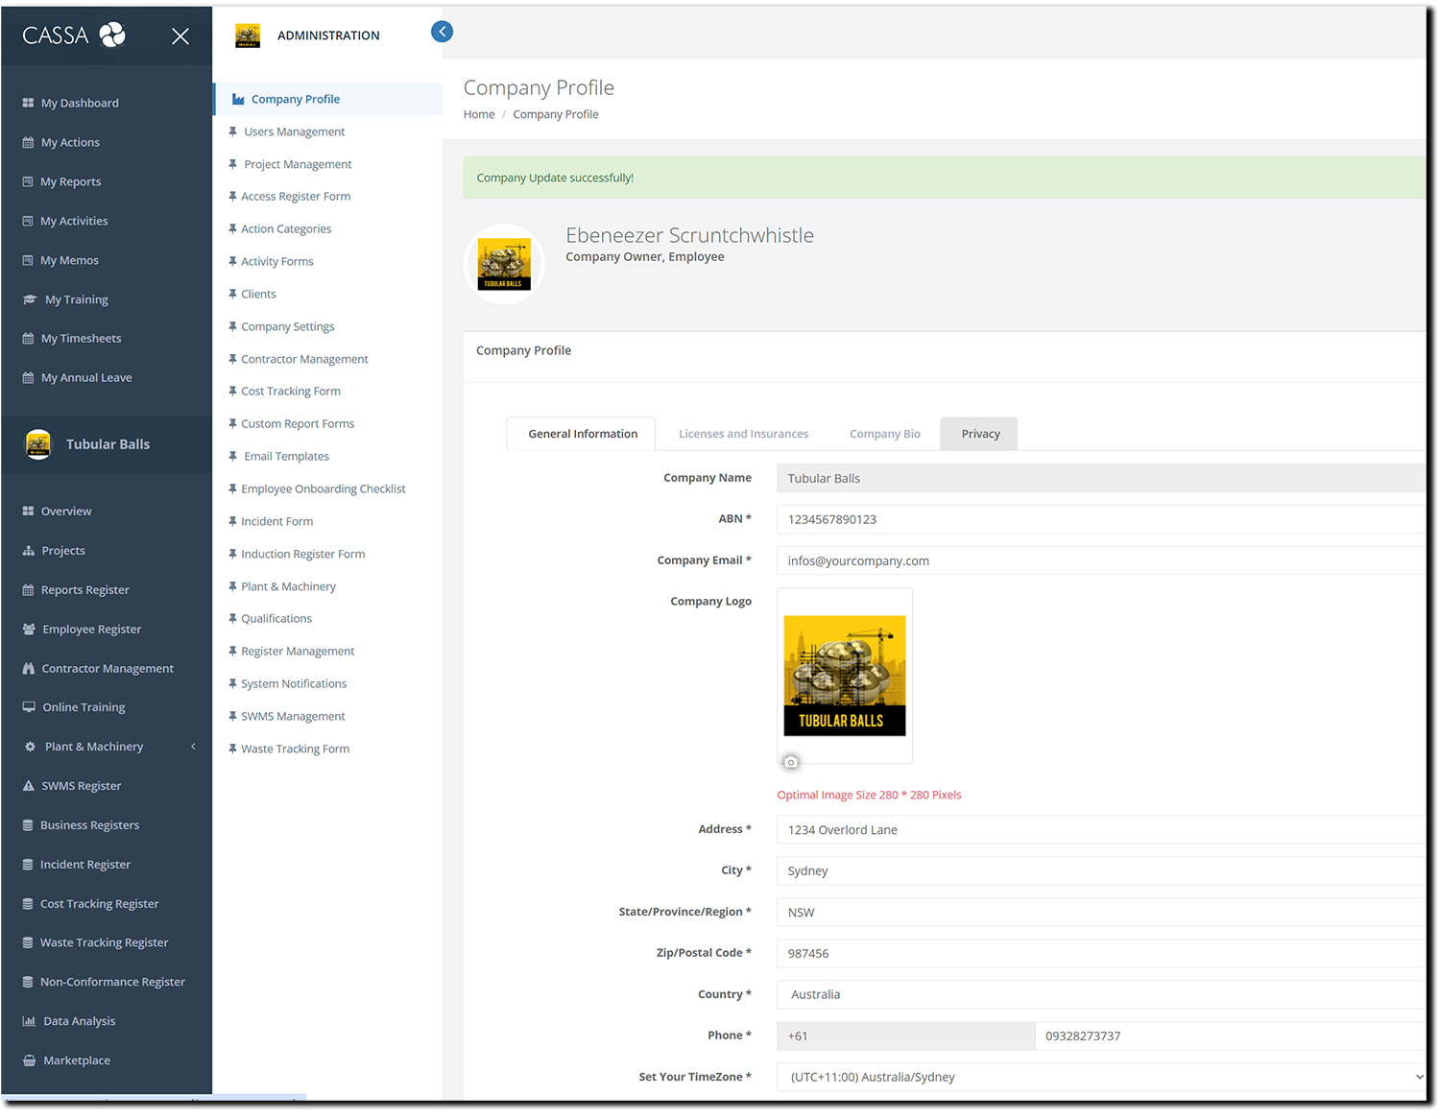Open Non-Conformance Register in the sidebar
This screenshot has height=1119, width=1440.
point(112,983)
